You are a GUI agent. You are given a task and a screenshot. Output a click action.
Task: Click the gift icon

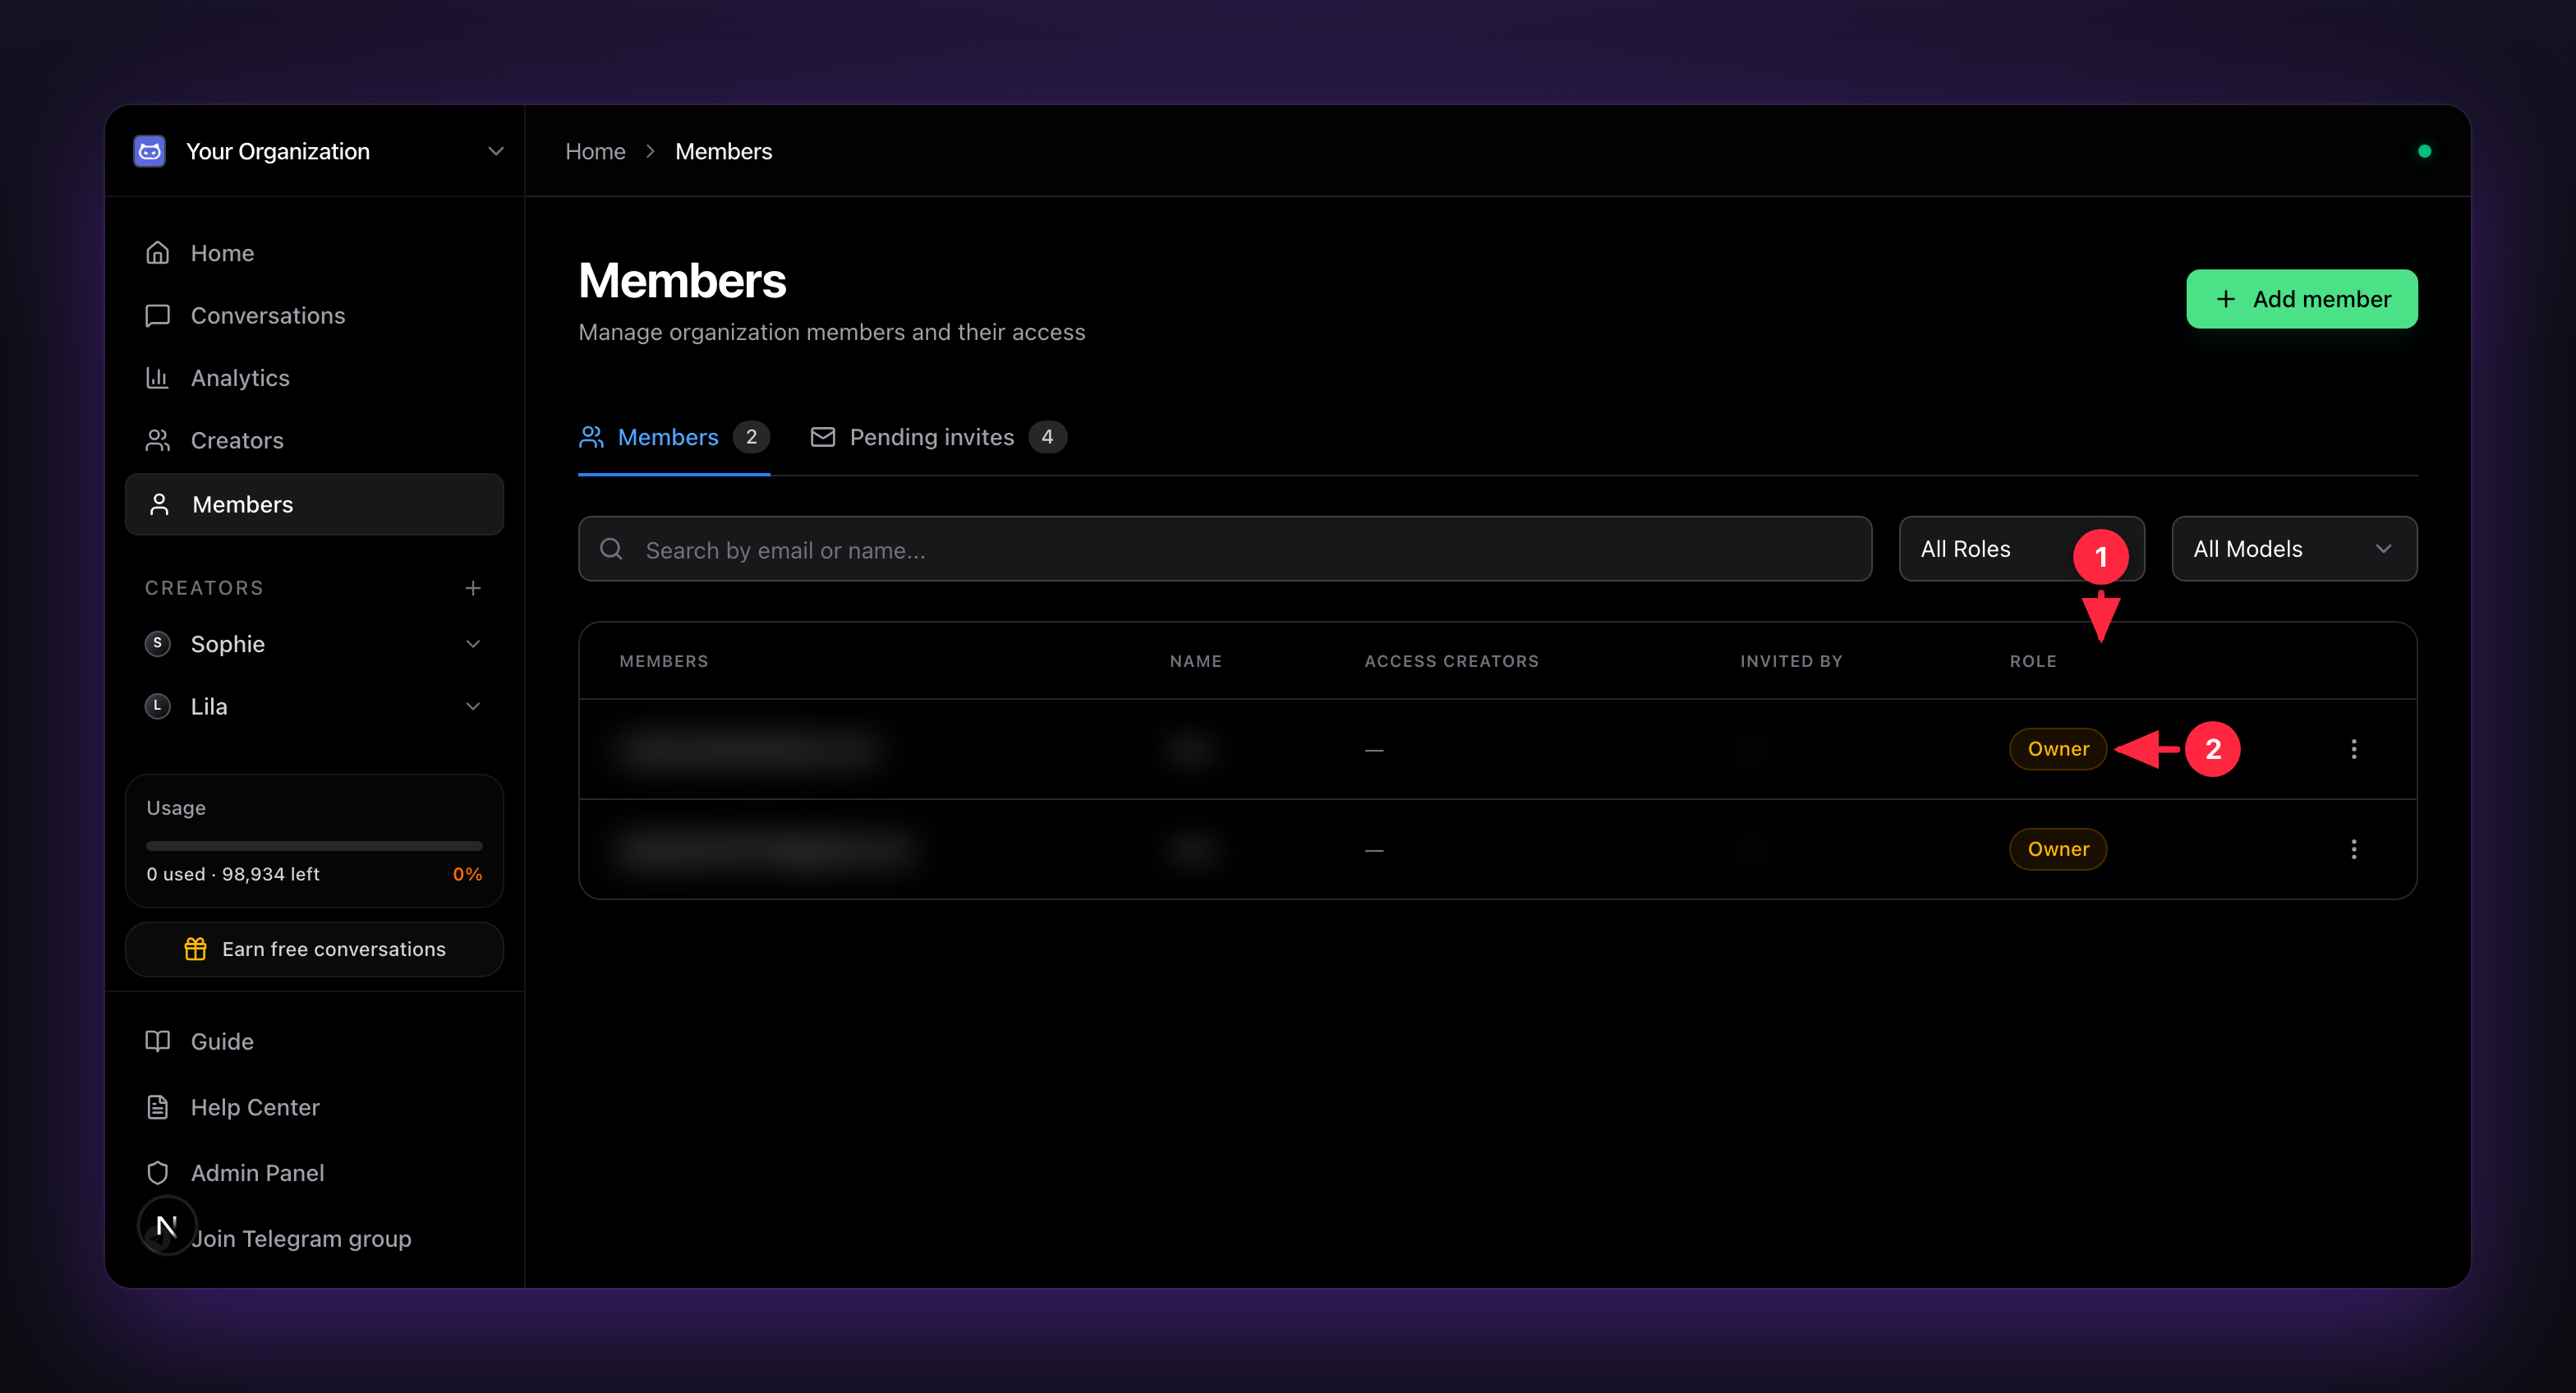point(195,949)
